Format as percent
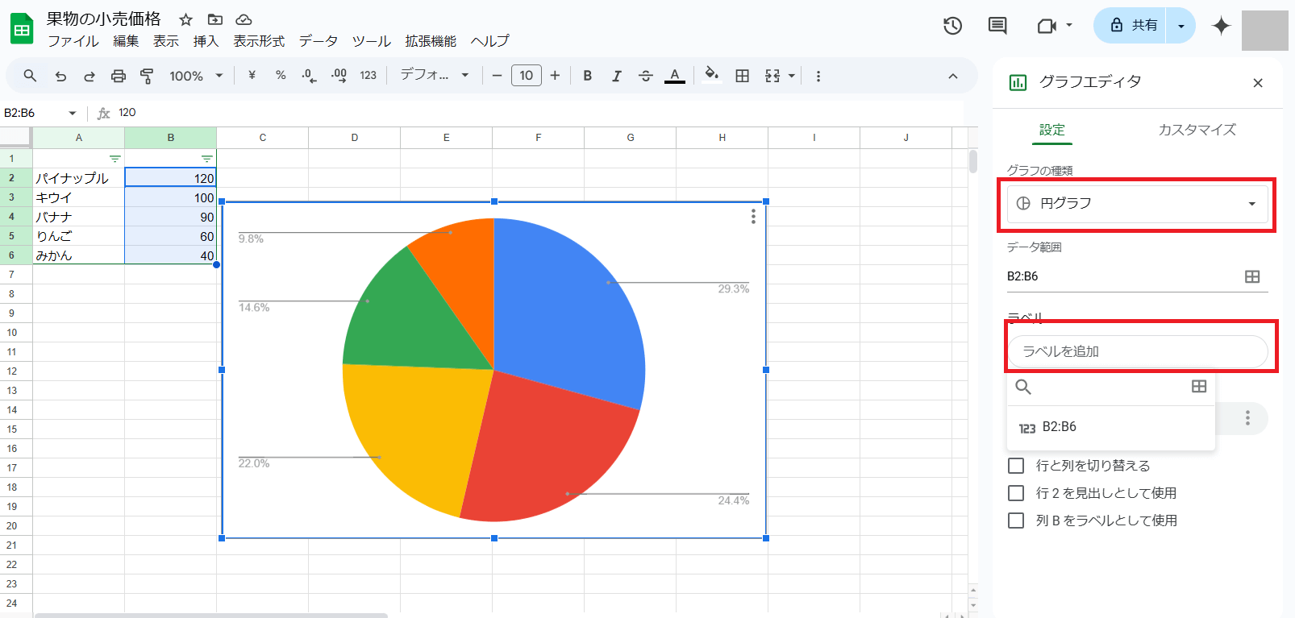The image size is (1295, 618). (x=281, y=75)
